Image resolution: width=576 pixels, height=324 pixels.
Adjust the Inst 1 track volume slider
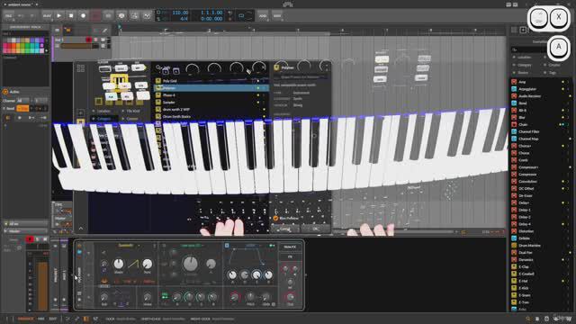80,46
